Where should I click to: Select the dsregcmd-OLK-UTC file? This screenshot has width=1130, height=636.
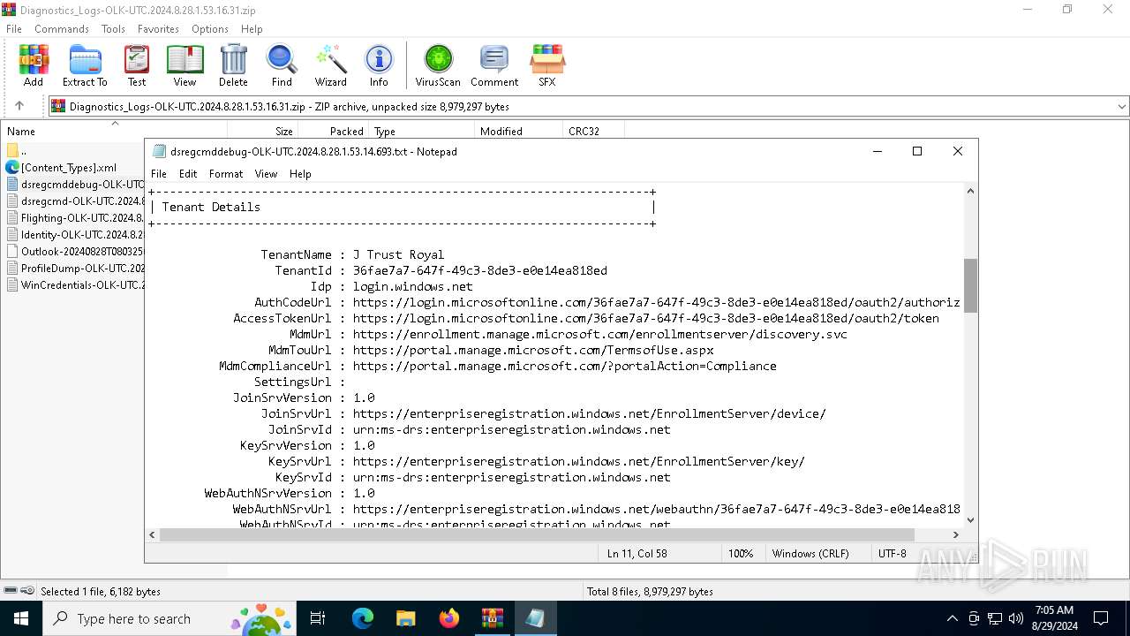[x=75, y=201]
